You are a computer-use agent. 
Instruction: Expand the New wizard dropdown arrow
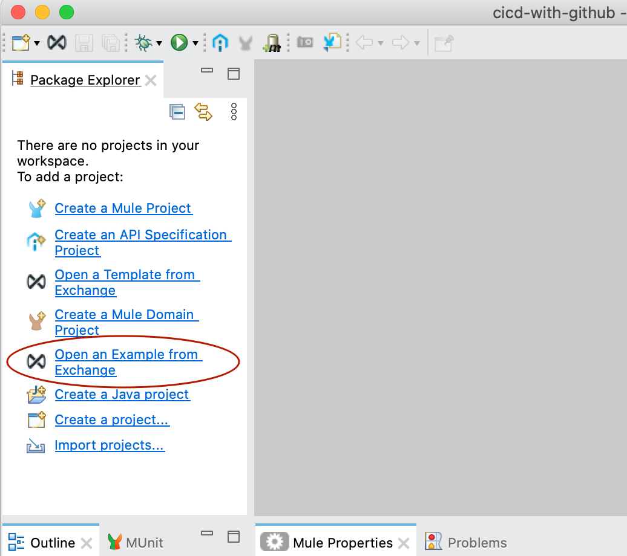point(38,43)
